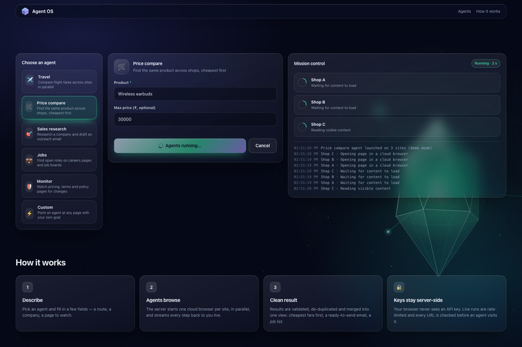Click the How it works heading
Image resolution: width=522 pixels, height=347 pixels.
[x=41, y=262]
